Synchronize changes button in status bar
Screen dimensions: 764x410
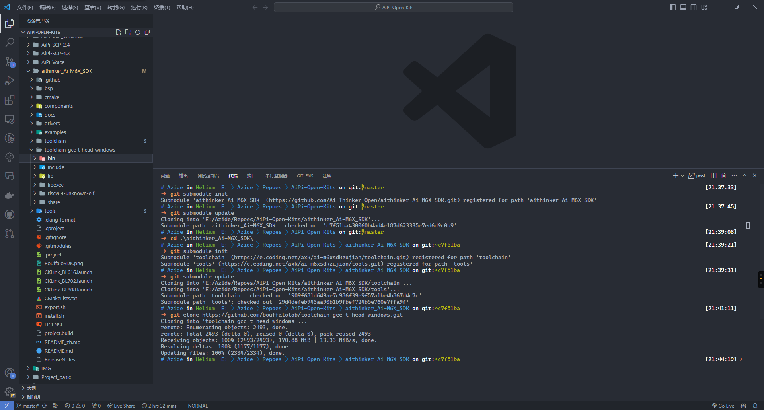tap(45, 406)
